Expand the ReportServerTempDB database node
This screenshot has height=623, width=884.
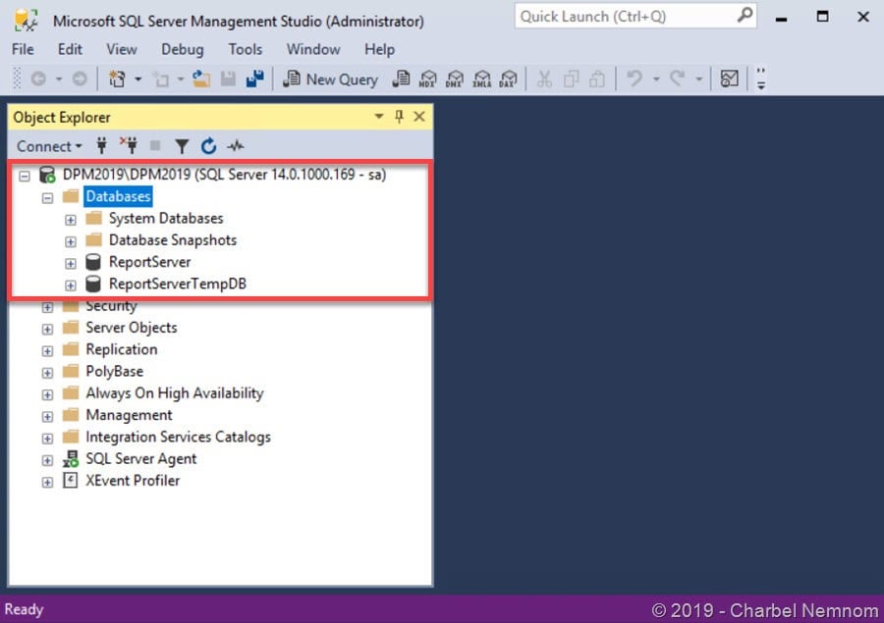tap(71, 286)
